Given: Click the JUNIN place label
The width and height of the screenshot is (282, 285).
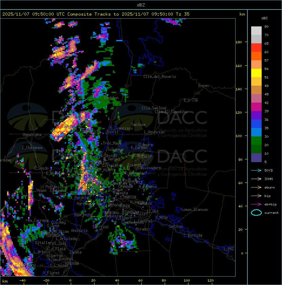Looking at the screenshot, I should 124,206.
